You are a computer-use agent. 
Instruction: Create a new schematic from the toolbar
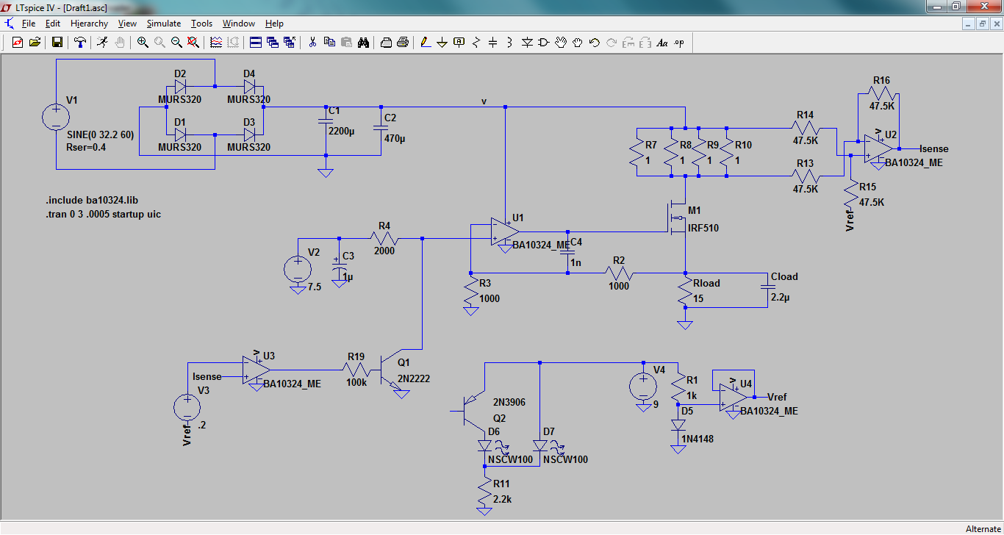pyautogui.click(x=18, y=43)
